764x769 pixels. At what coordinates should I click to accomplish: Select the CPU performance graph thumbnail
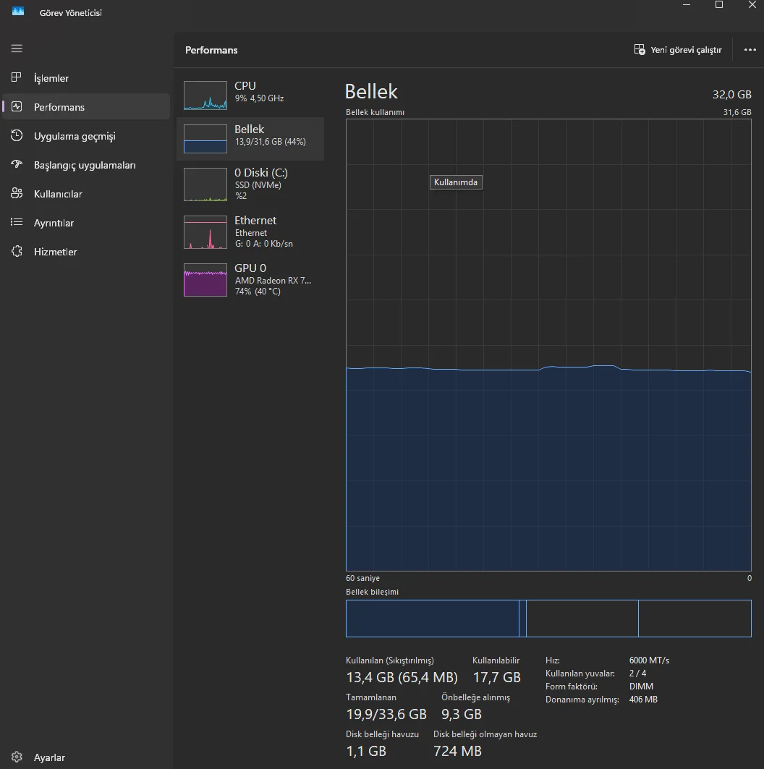pyautogui.click(x=205, y=95)
